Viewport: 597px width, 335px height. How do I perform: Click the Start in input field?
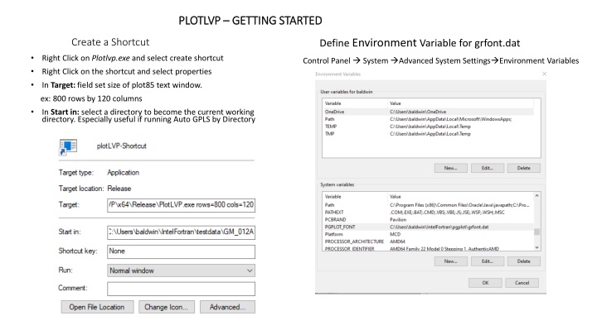[182, 232]
